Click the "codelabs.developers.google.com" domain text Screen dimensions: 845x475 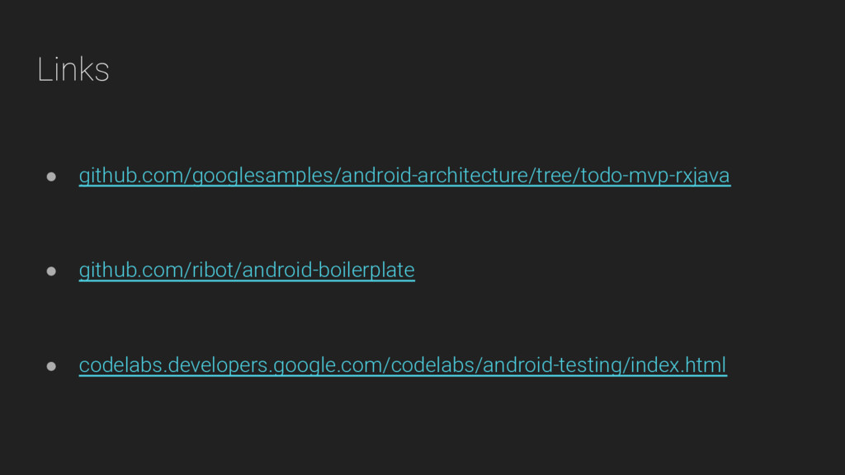click(x=230, y=365)
